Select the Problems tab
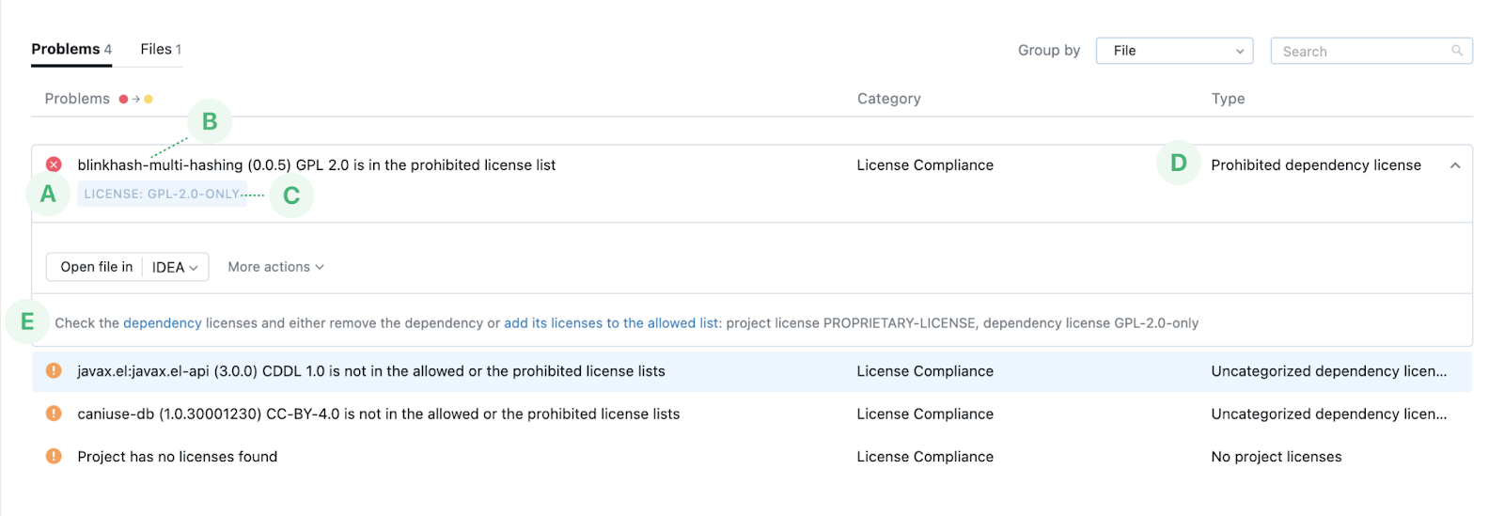This screenshot has height=516, width=1504. (x=71, y=50)
